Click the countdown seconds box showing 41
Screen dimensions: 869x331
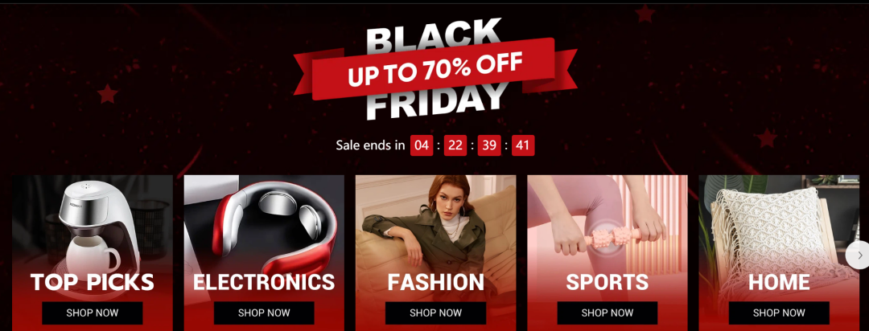(x=523, y=145)
